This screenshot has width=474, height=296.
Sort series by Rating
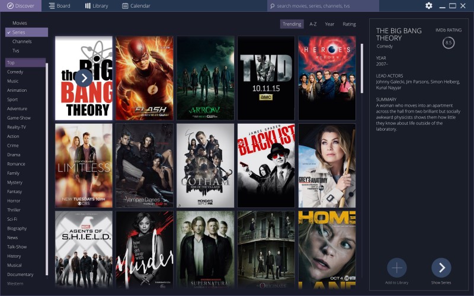(349, 24)
